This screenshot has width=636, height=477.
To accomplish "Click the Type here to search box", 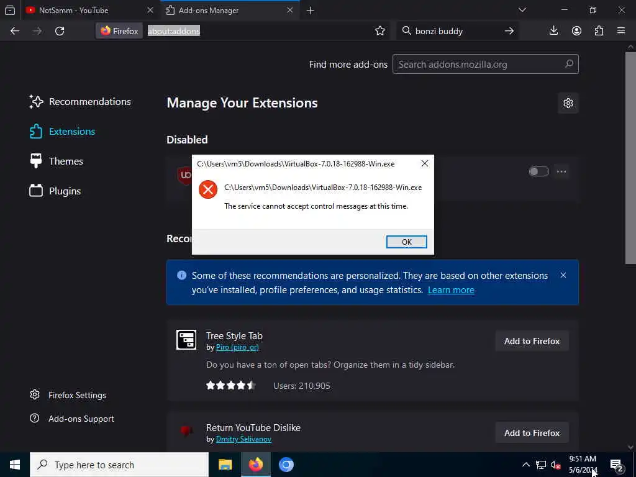I will pyautogui.click(x=119, y=465).
